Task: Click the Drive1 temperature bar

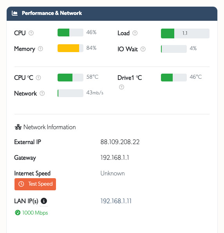Action: [174, 78]
